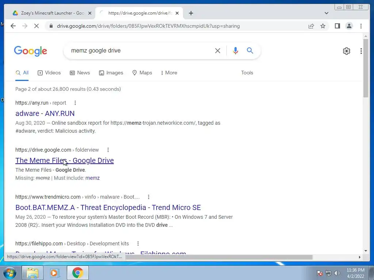
Task: Submit search with magnifying glass icon
Action: click(250, 50)
